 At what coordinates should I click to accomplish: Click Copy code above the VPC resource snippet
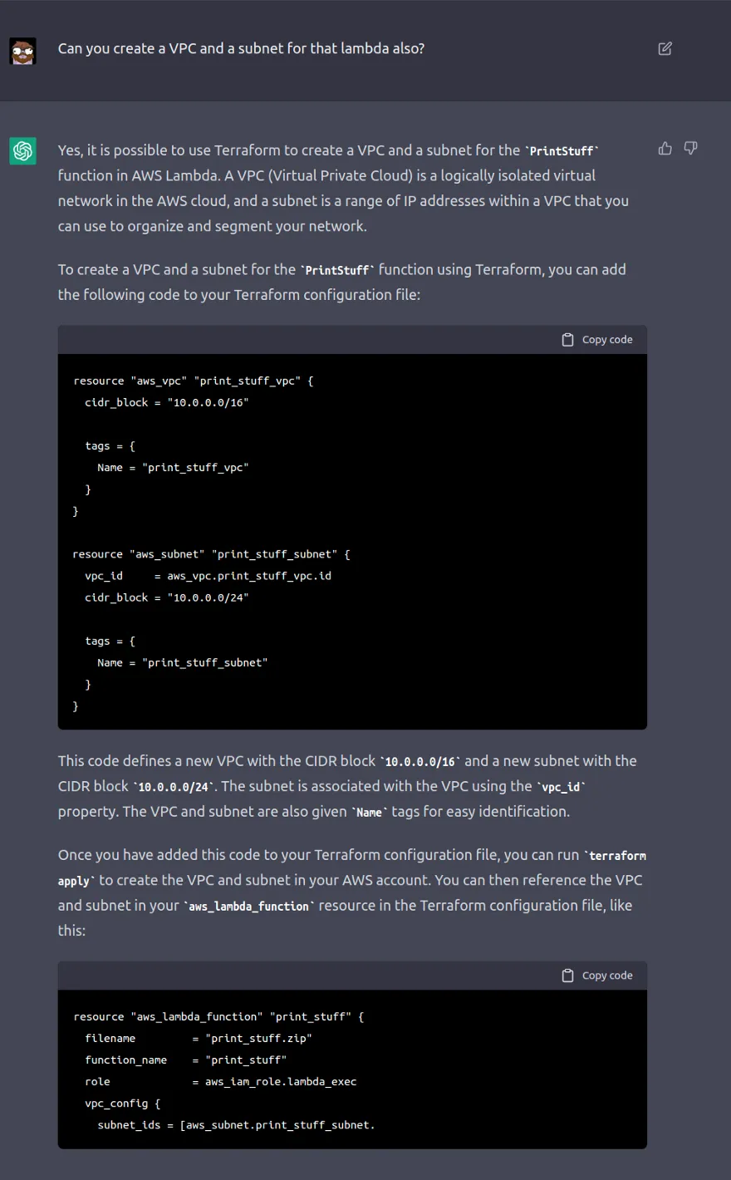tap(596, 339)
